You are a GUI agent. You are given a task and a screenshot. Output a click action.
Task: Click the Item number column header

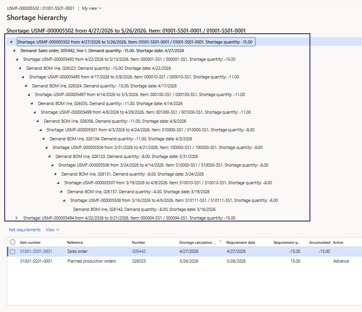[30, 243]
